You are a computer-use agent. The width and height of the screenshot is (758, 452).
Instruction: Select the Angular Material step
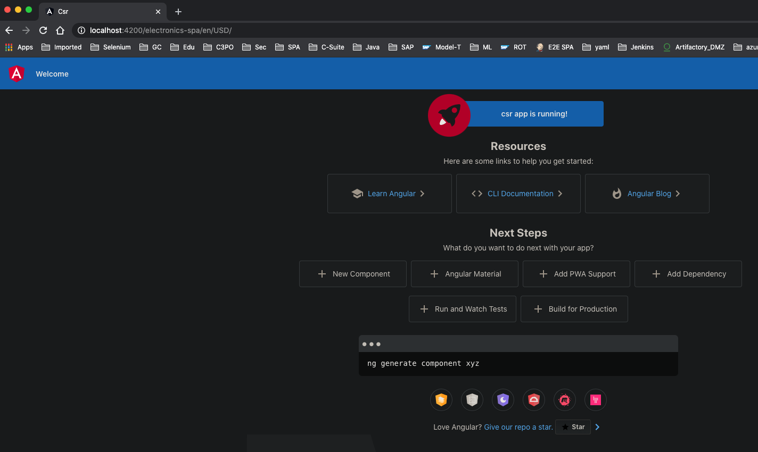(465, 274)
